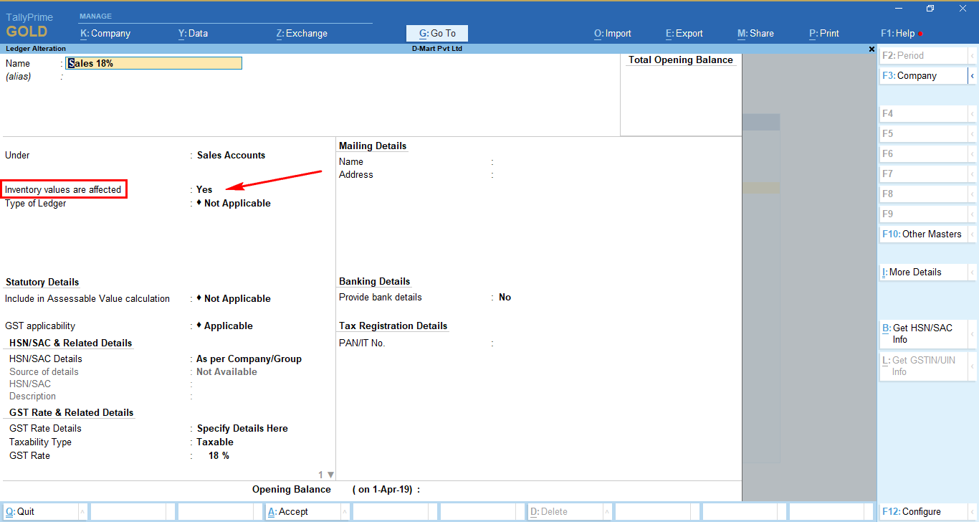Screen dimensions: 979x522
Task: Toggle Provide bank details No value
Action: point(505,298)
